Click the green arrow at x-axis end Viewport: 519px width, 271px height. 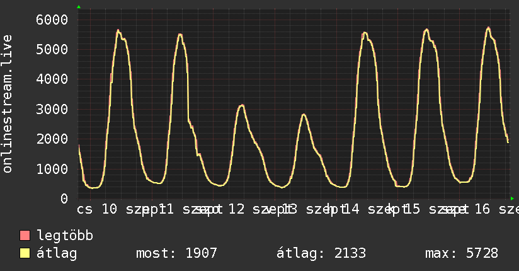(x=512, y=199)
